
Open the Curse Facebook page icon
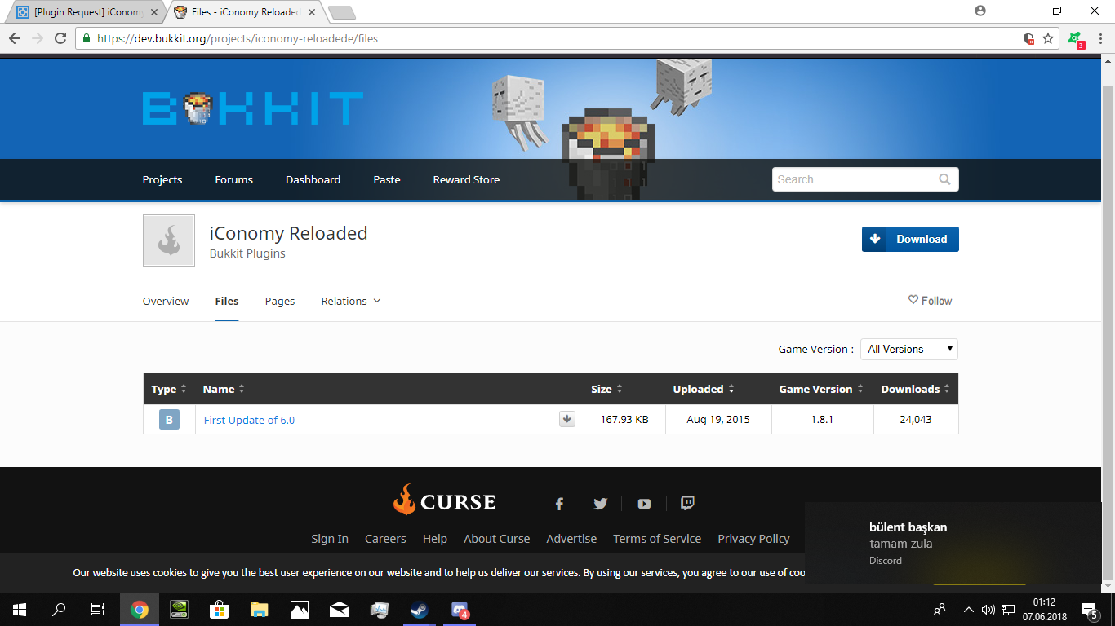click(559, 504)
